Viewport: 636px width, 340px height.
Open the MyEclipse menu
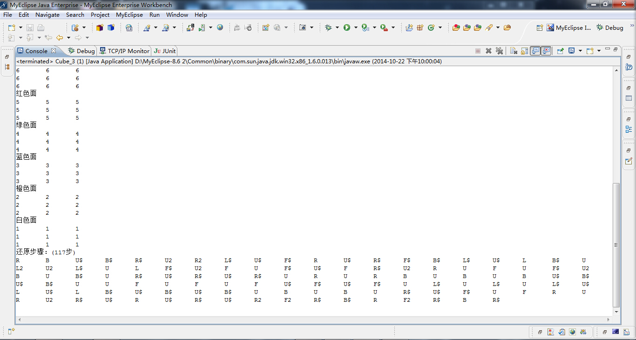click(129, 14)
